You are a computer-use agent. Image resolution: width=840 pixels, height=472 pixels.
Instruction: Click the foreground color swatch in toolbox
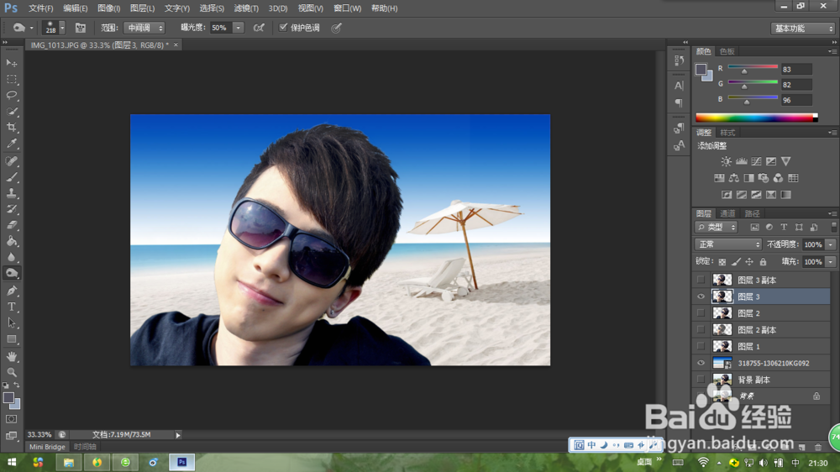coord(8,398)
